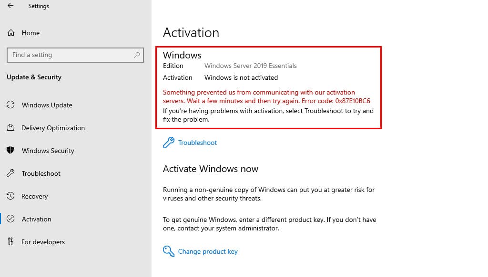488x277 pixels.
Task: Open Delivery Optimization page
Action: (x=53, y=128)
